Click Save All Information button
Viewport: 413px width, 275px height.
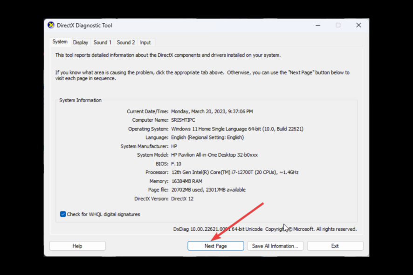(275, 246)
